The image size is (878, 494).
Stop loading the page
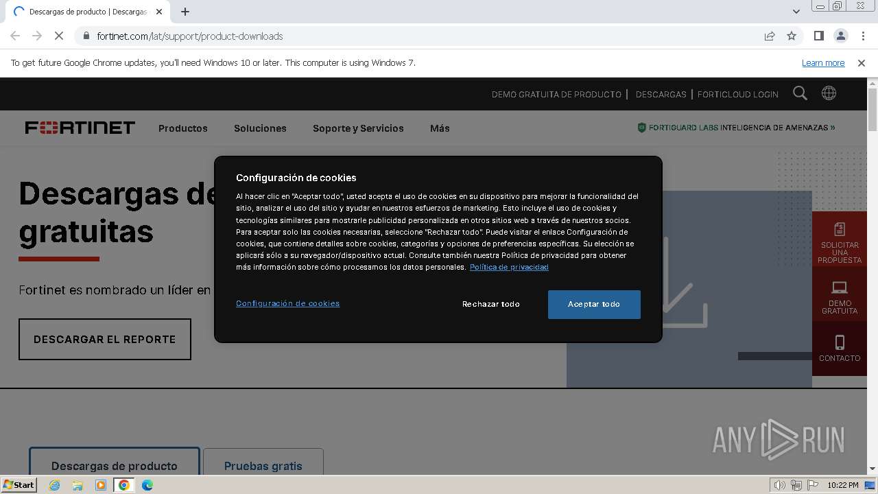pyautogui.click(x=58, y=36)
